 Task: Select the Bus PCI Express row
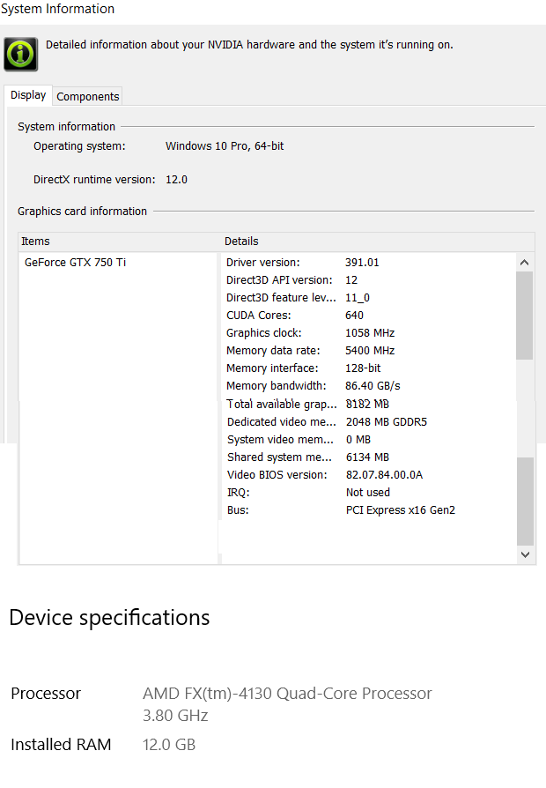click(x=368, y=509)
